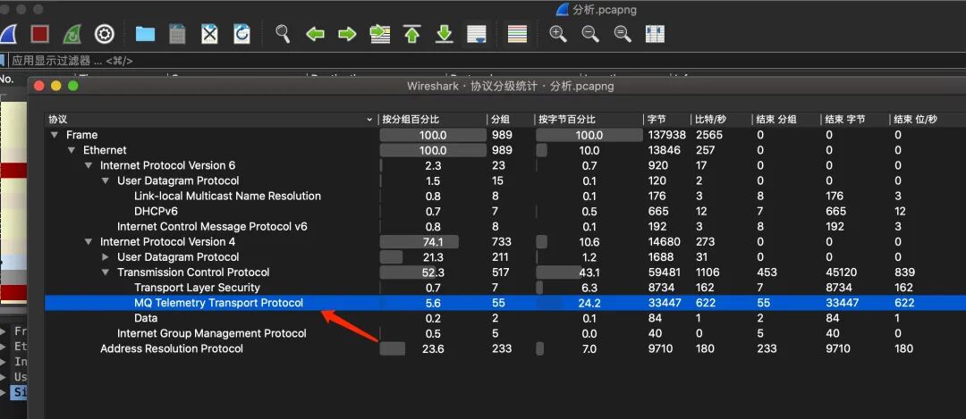Image resolution: width=966 pixels, height=419 pixels.
Task: Collapse User Datagram Protocol under IPv6
Action: 106,180
